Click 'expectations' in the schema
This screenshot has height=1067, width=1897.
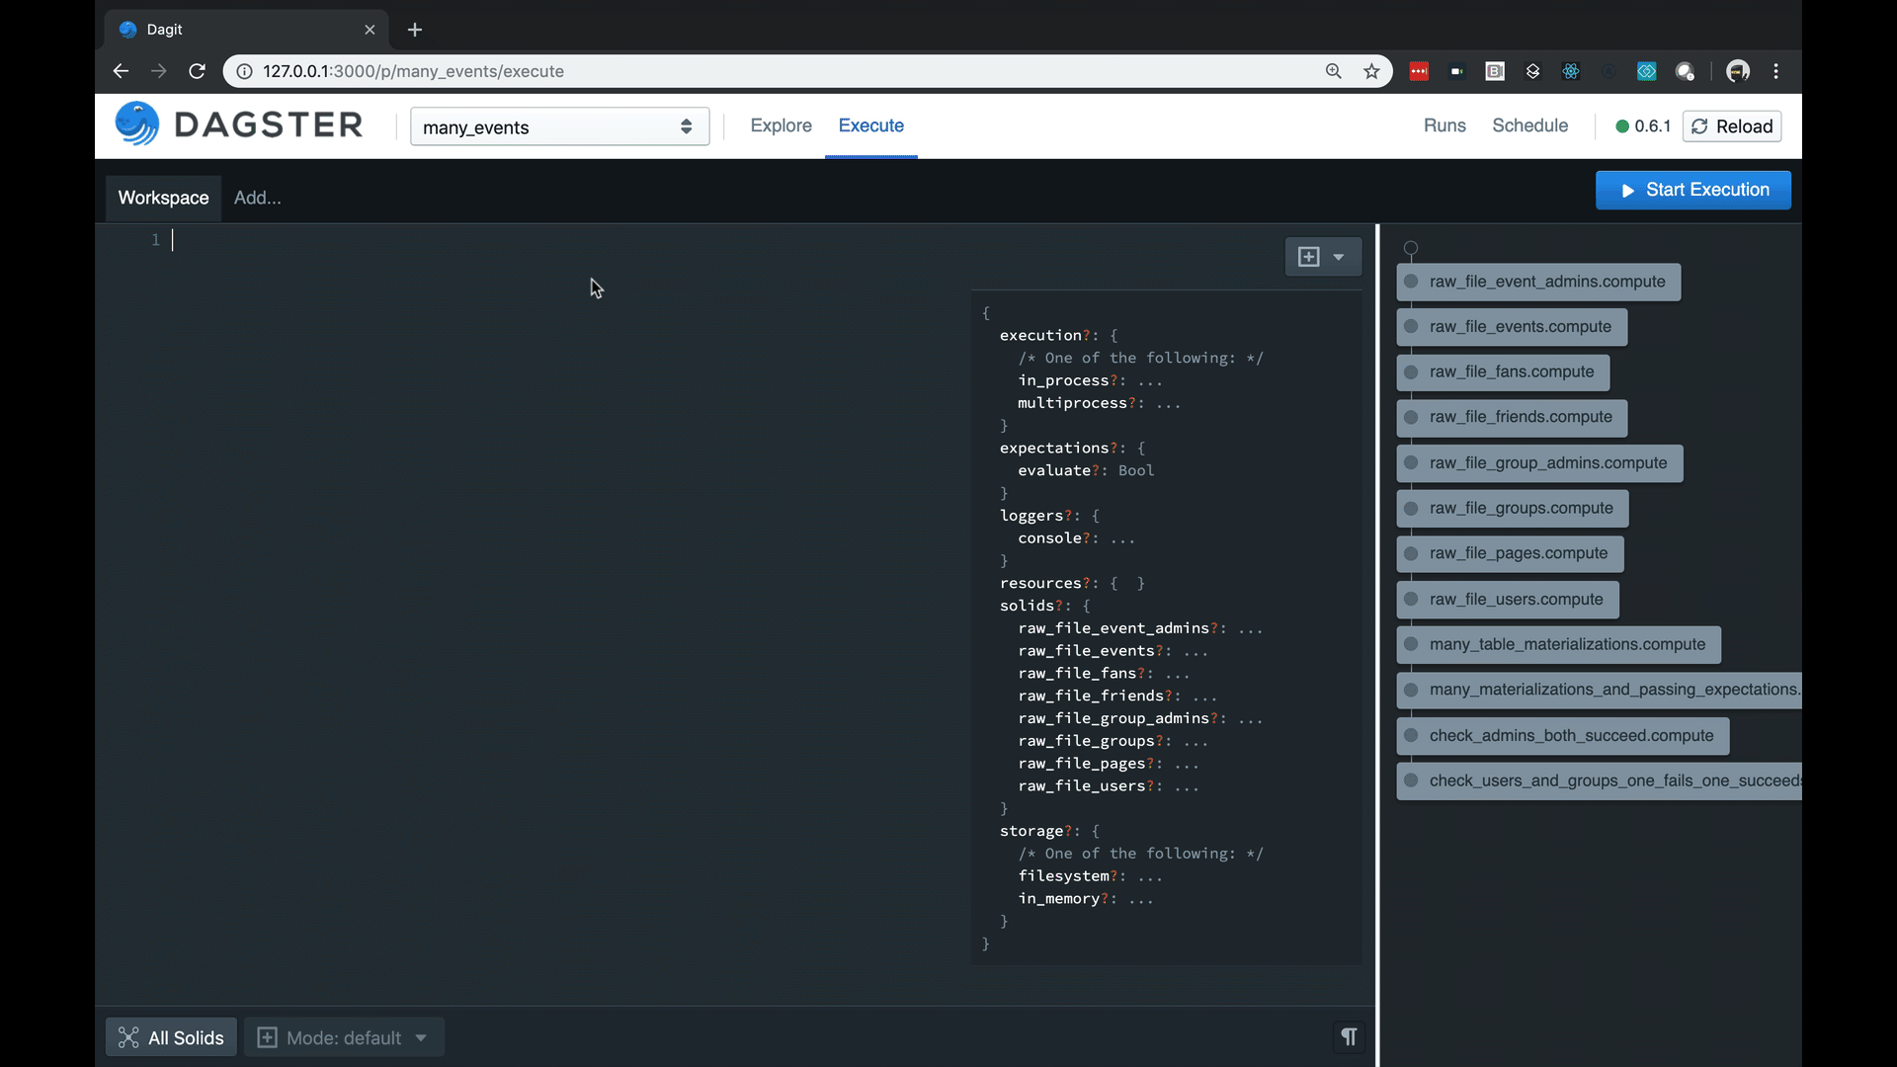click(1054, 448)
